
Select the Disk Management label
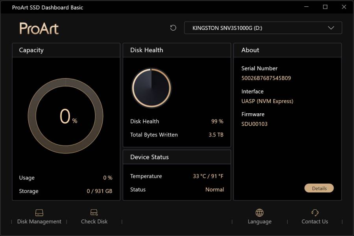(39, 221)
